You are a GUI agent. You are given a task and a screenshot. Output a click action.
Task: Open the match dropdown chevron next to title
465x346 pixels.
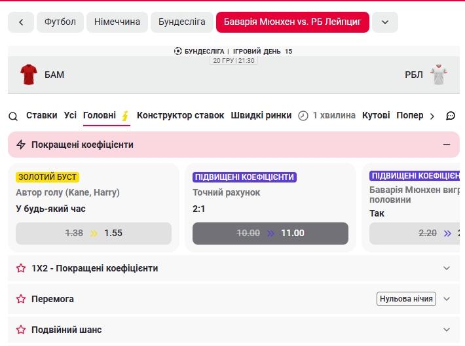click(x=385, y=22)
